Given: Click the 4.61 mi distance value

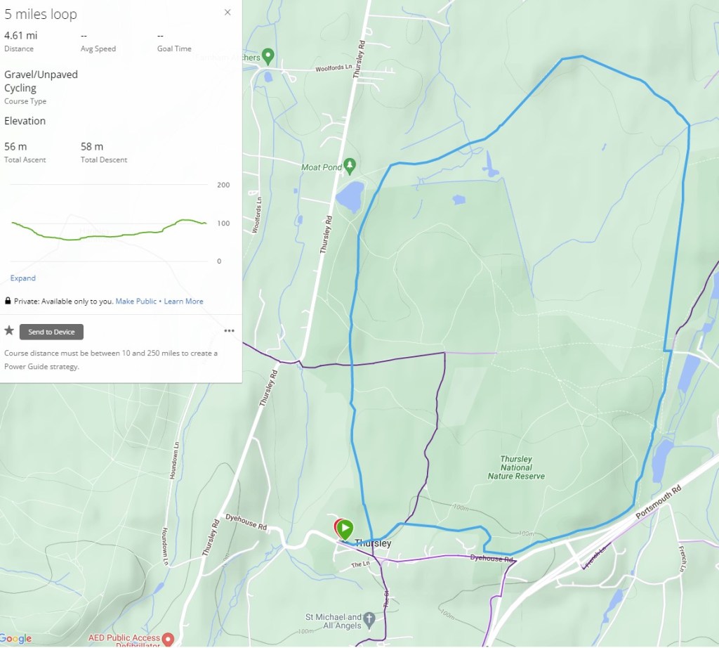Looking at the screenshot, I should [20, 35].
